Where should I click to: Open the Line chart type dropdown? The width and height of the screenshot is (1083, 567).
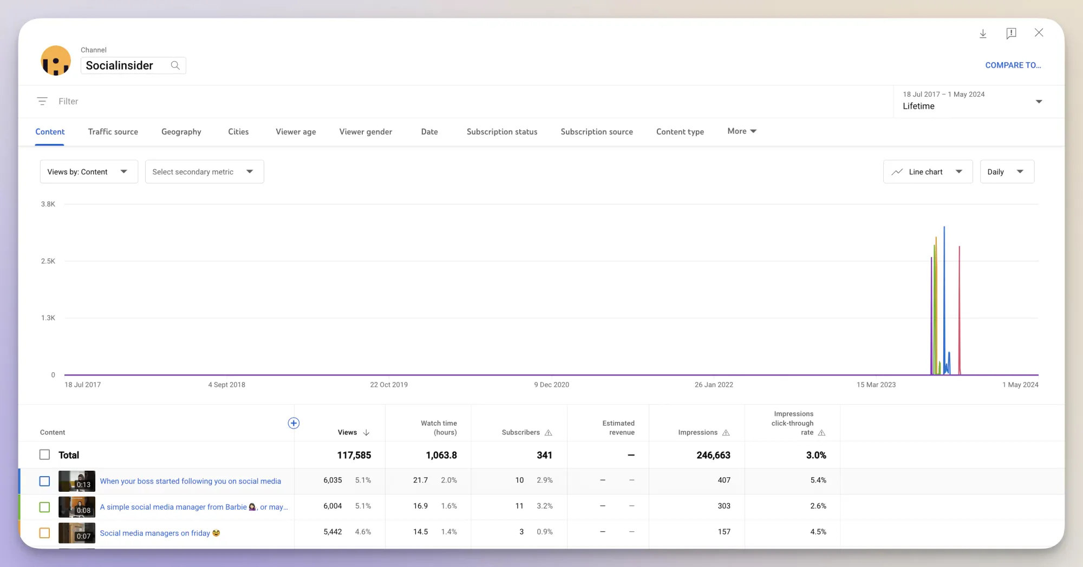point(928,172)
